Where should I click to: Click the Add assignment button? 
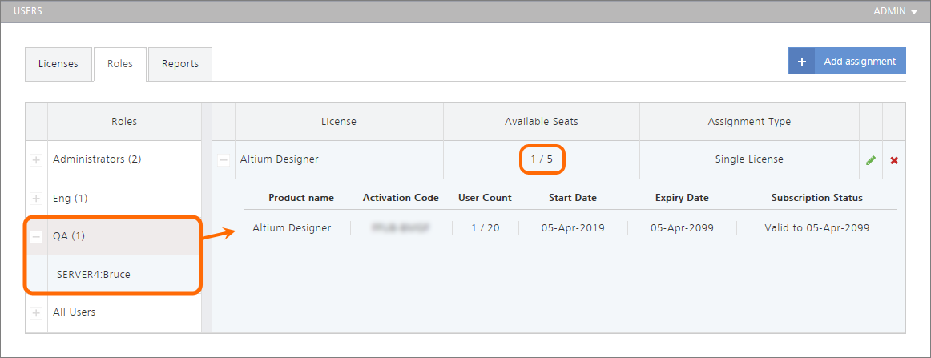pos(859,62)
